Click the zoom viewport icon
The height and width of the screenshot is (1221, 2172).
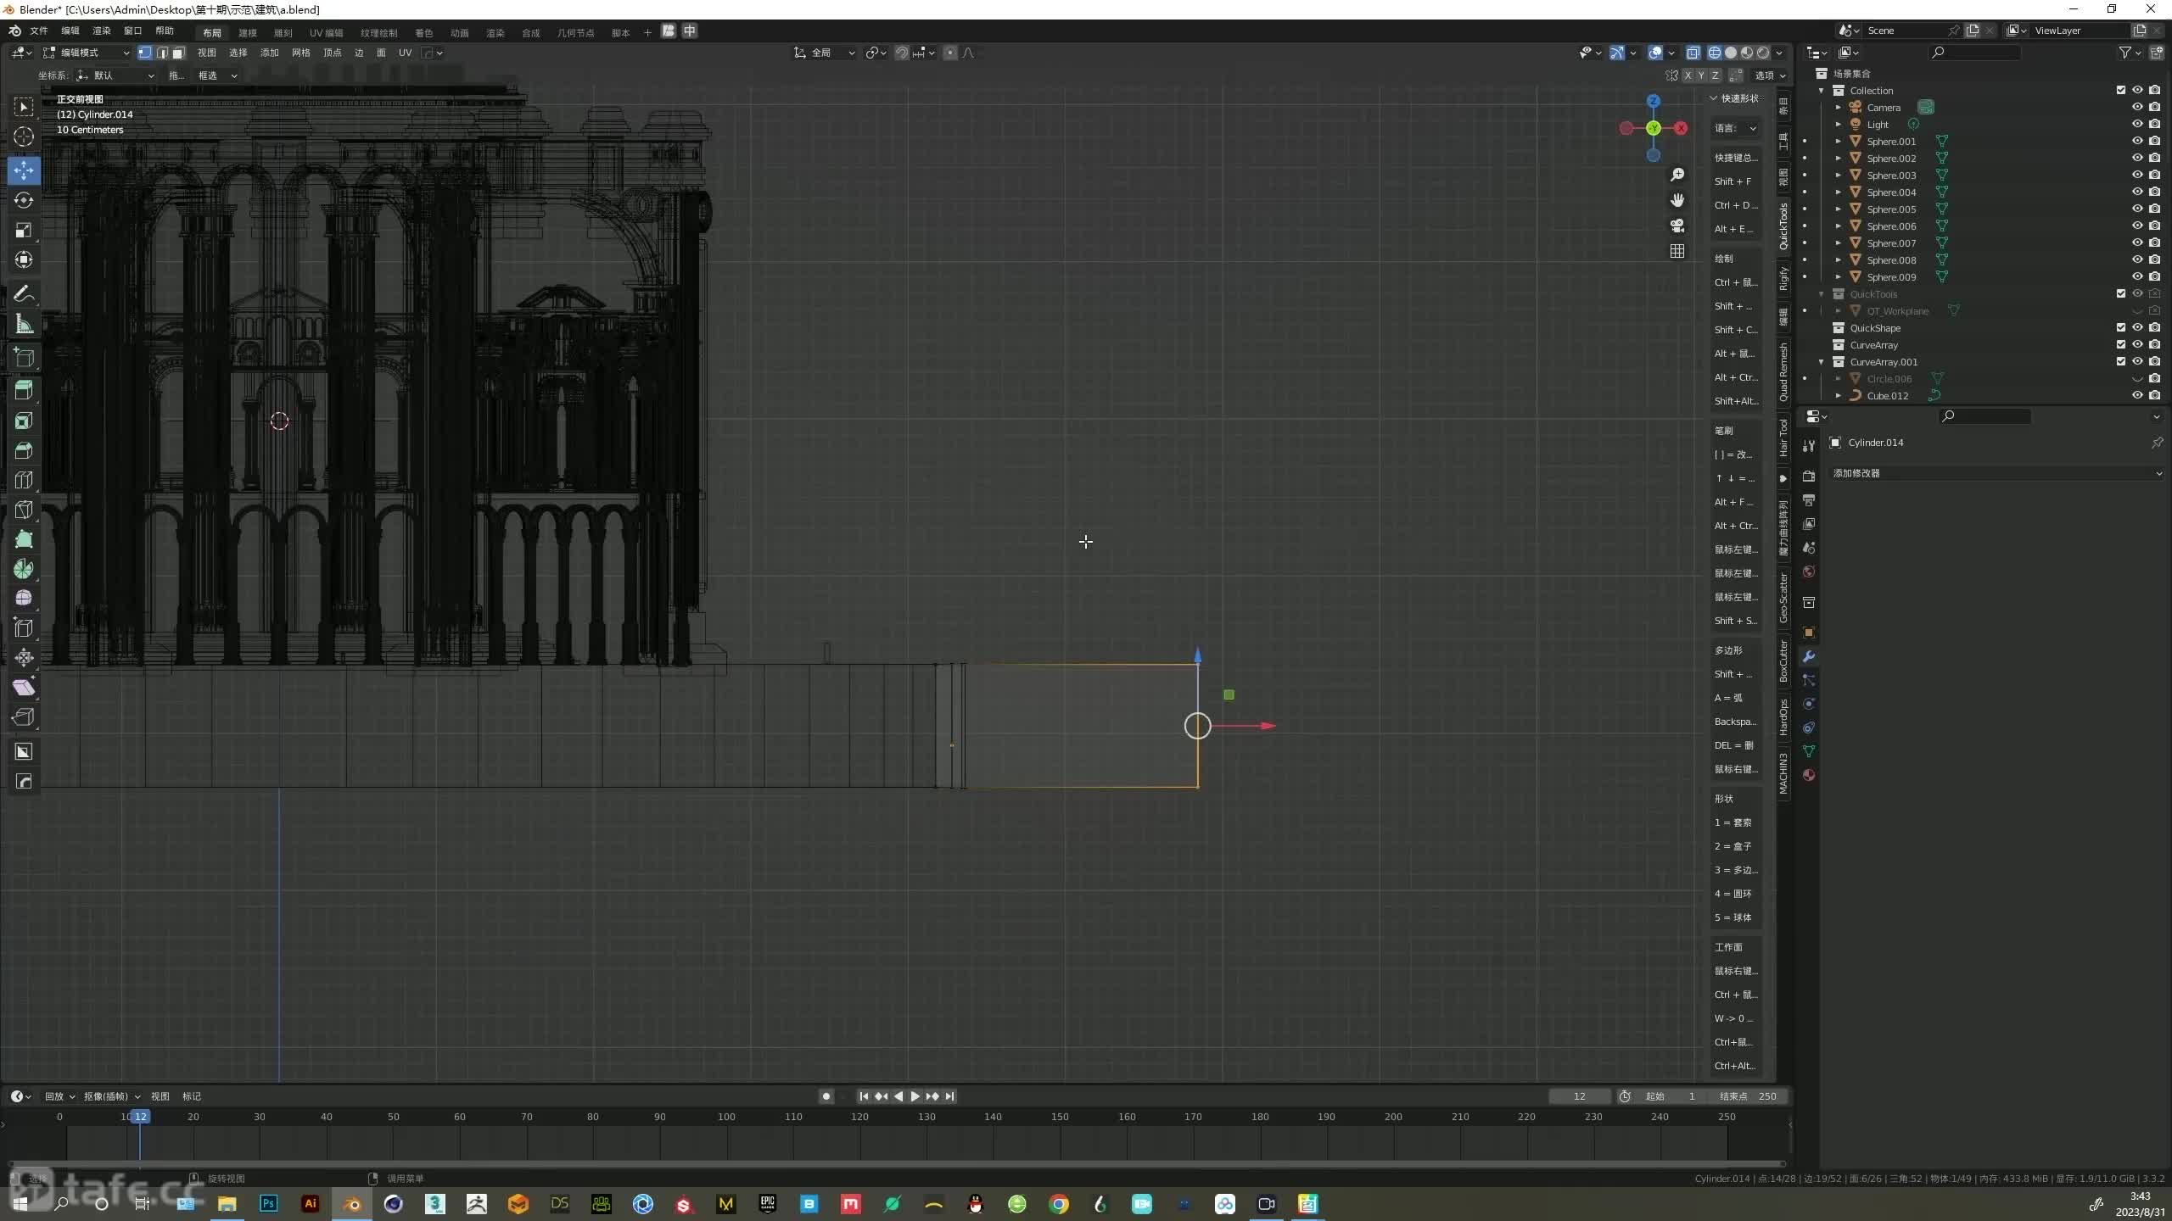click(1677, 175)
